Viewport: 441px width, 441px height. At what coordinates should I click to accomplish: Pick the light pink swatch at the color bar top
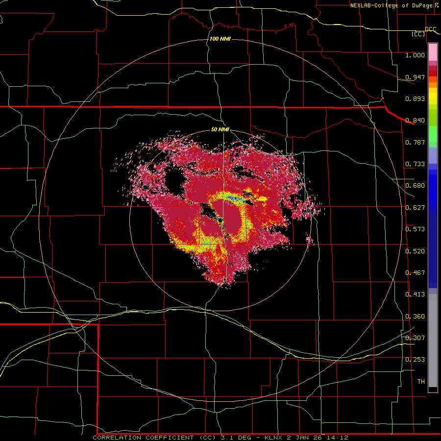433,52
